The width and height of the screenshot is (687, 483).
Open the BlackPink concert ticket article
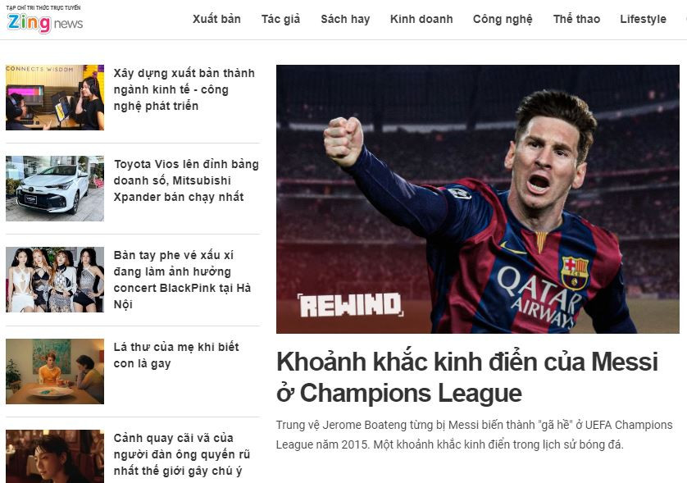(x=182, y=280)
